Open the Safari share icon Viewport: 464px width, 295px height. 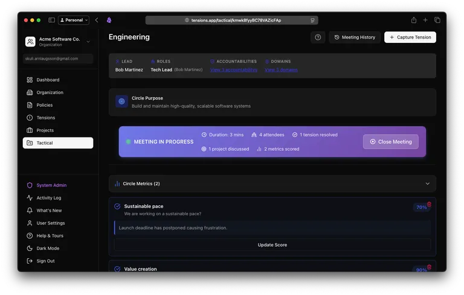414,20
